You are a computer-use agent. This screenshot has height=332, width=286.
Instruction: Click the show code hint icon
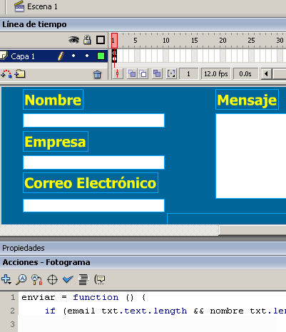pos(100,279)
